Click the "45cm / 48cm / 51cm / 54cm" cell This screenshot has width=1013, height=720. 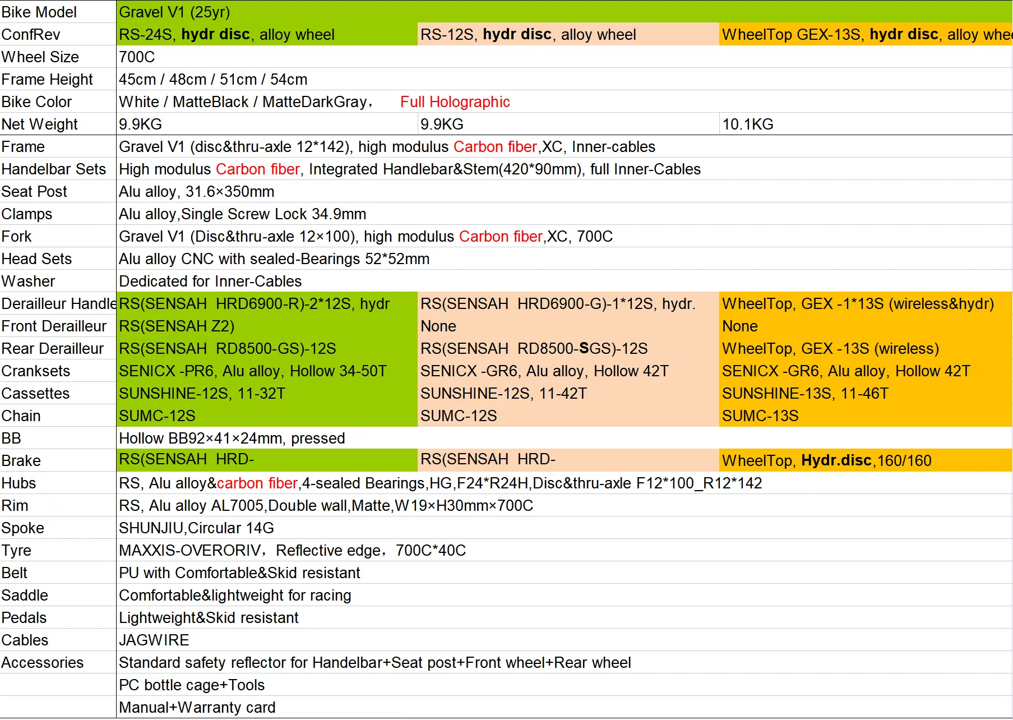[564, 79]
